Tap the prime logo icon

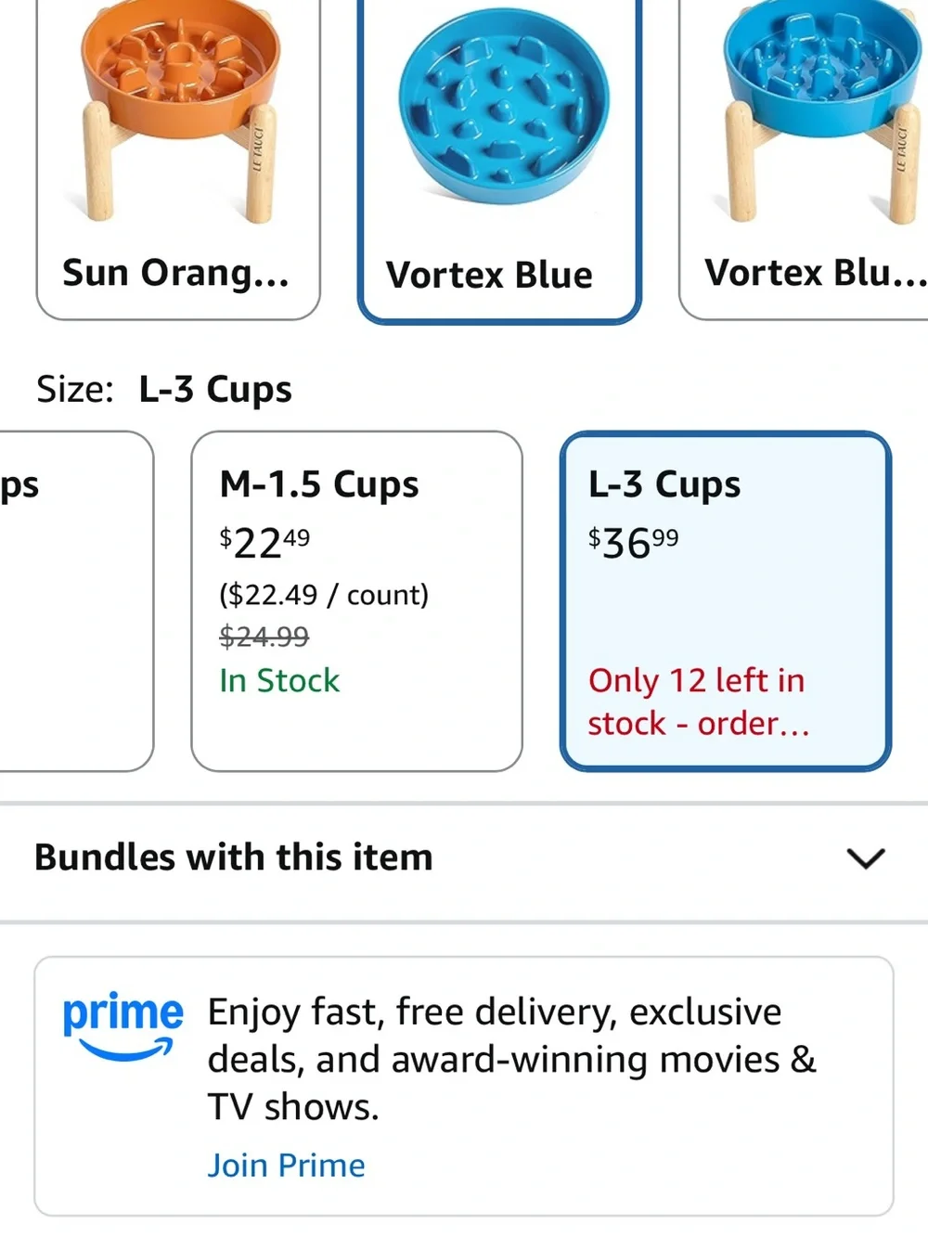point(122,1025)
